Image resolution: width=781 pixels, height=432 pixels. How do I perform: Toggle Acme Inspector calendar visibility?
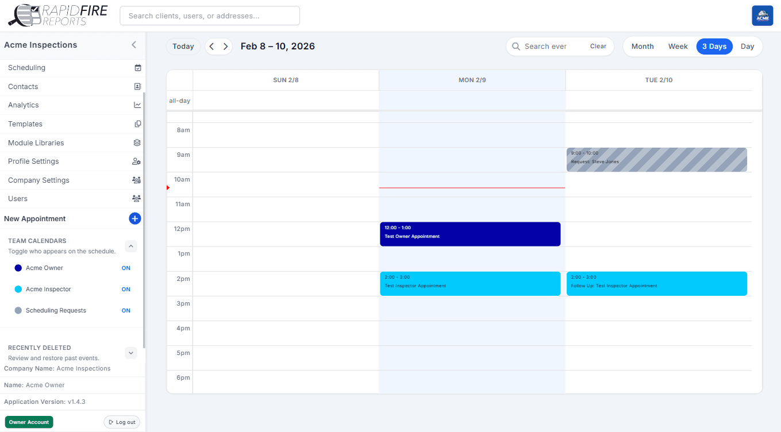(126, 289)
